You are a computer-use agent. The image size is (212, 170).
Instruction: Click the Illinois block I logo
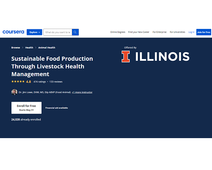(x=126, y=57)
